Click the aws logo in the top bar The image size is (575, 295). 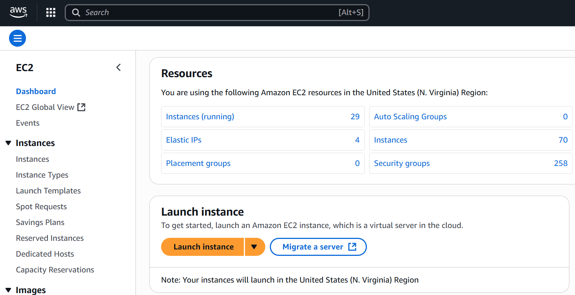[18, 12]
